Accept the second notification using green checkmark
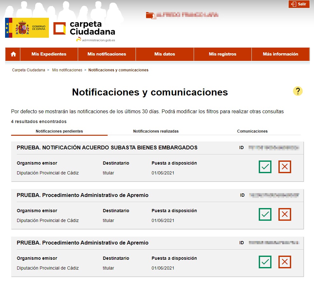 [x=265, y=214]
